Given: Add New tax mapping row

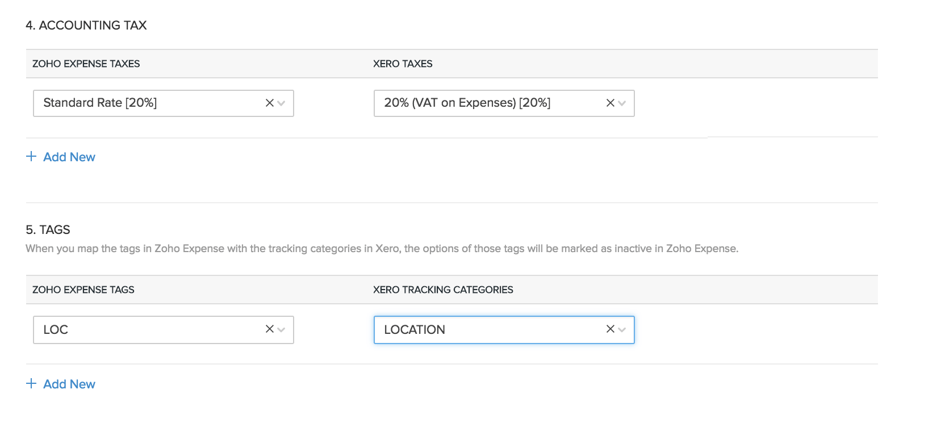Looking at the screenshot, I should [x=69, y=157].
